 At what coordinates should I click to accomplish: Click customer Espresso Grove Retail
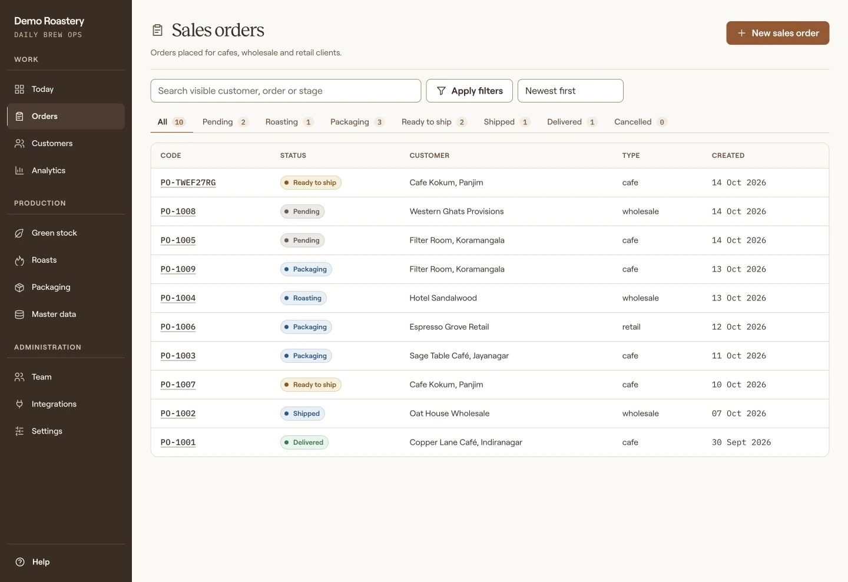[x=449, y=327]
